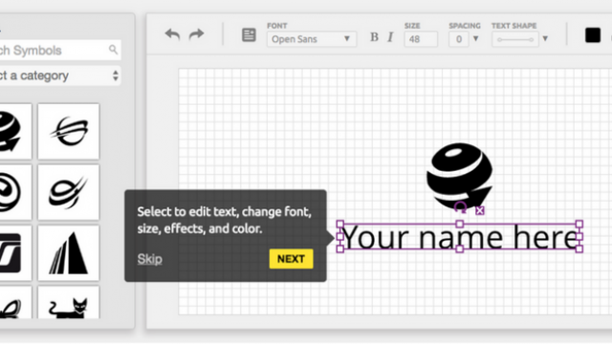Choose the black cat symbol
The height and width of the screenshot is (344, 612).
tap(69, 303)
